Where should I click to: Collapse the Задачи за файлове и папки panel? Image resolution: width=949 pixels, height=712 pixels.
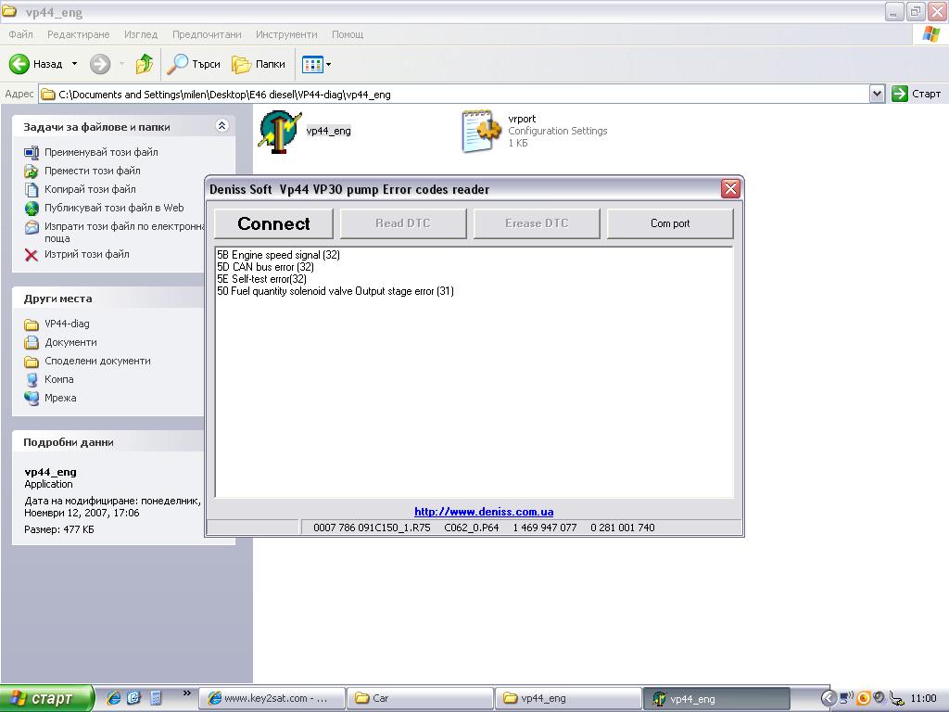(221, 126)
